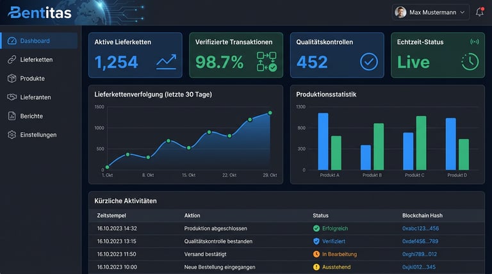Click 'Produktion abgeschlossen' row action

coord(215,229)
